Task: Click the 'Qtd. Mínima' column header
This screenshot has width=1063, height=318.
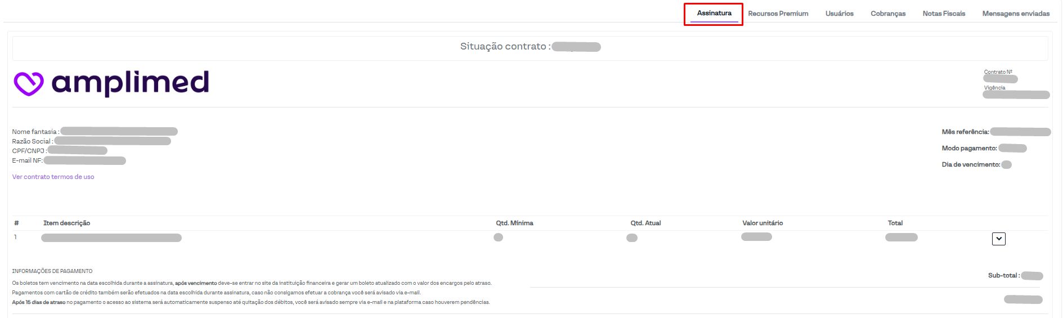Action: pos(514,223)
